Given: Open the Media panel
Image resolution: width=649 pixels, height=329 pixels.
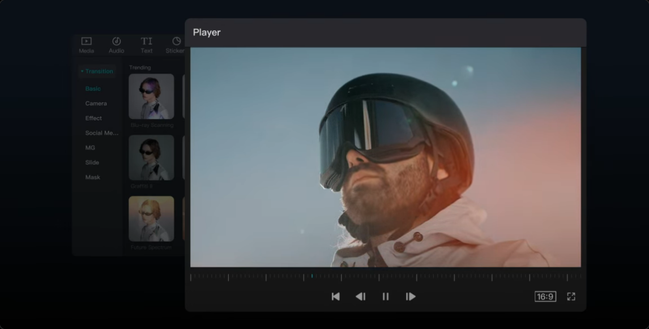Looking at the screenshot, I should click(85, 45).
